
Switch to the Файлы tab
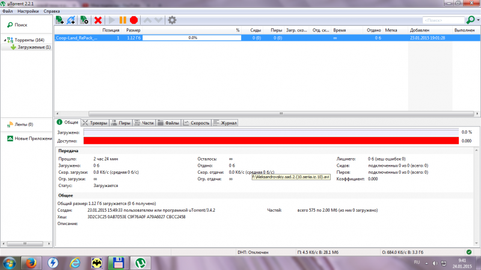pos(168,123)
